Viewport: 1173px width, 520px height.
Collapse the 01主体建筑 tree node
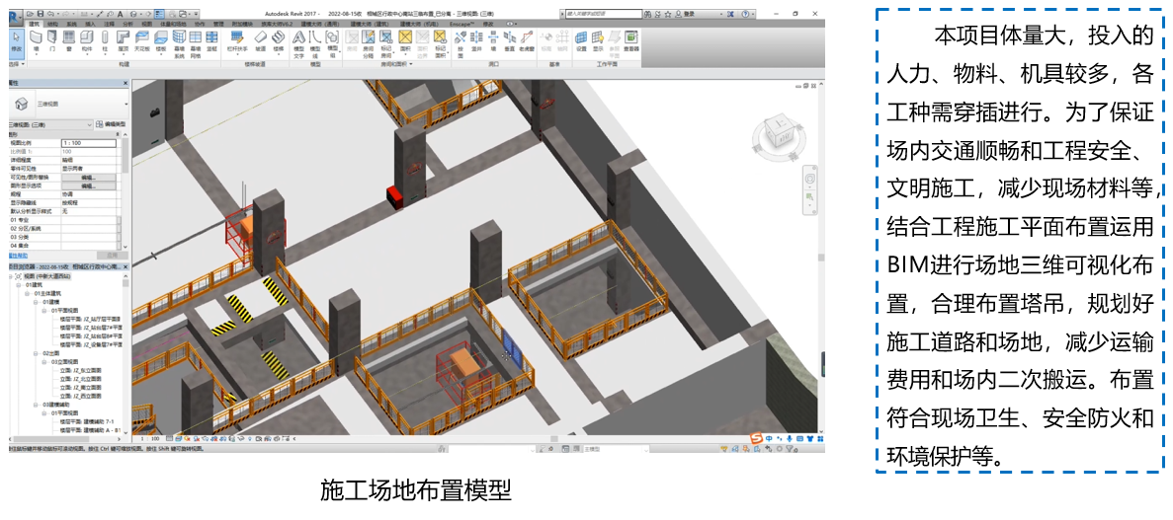point(27,294)
